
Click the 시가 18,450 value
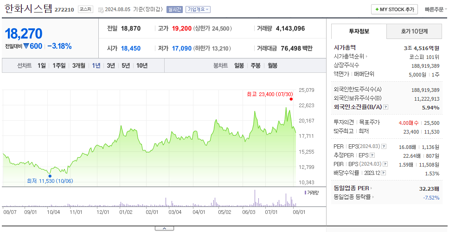pos(131,49)
